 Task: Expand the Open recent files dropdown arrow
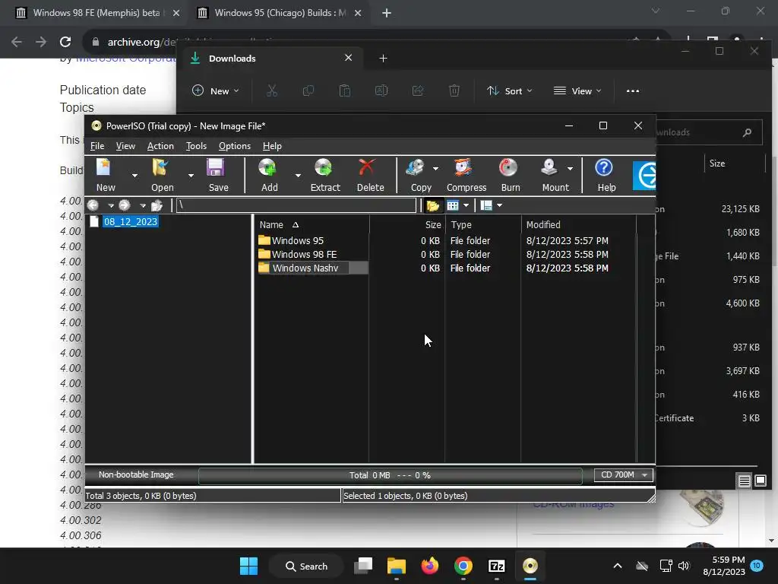[x=191, y=176]
